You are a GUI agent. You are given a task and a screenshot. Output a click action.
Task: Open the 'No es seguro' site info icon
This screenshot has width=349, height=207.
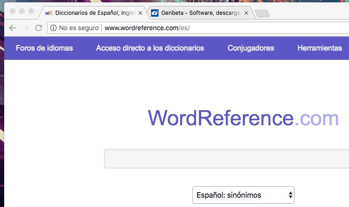click(x=53, y=28)
